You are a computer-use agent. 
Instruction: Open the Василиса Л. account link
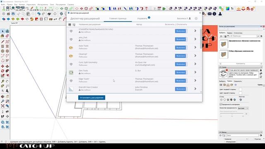[184, 18]
